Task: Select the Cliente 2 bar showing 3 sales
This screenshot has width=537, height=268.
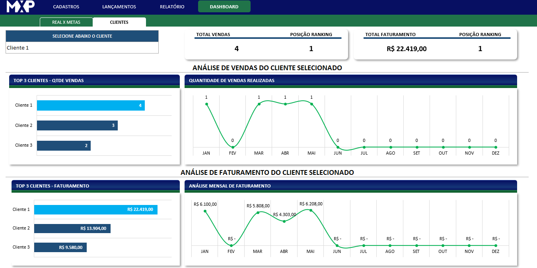Action: click(77, 126)
